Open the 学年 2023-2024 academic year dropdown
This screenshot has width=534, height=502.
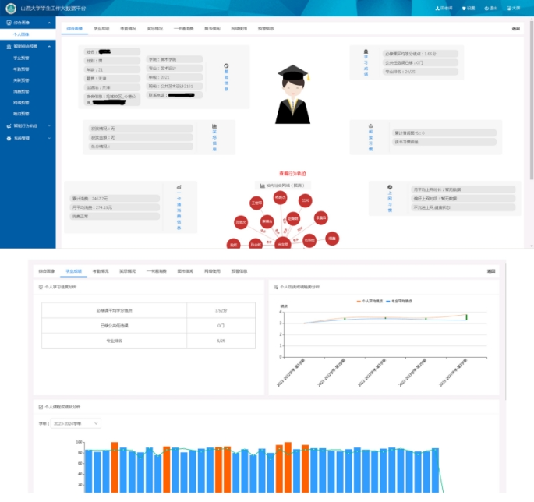pyautogui.click(x=75, y=423)
